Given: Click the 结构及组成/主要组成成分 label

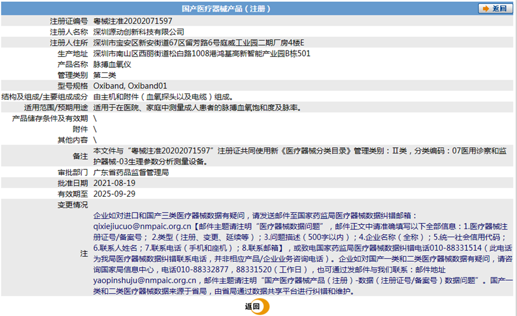Looking at the screenshot, I should tap(45, 97).
